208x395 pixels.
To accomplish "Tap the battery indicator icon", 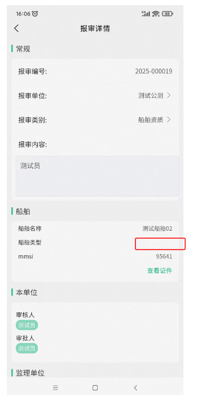I will click(x=167, y=14).
